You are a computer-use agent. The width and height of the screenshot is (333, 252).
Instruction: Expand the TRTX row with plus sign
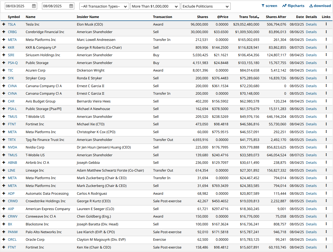(x=4, y=140)
